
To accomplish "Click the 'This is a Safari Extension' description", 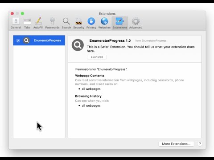I will point(140,49).
